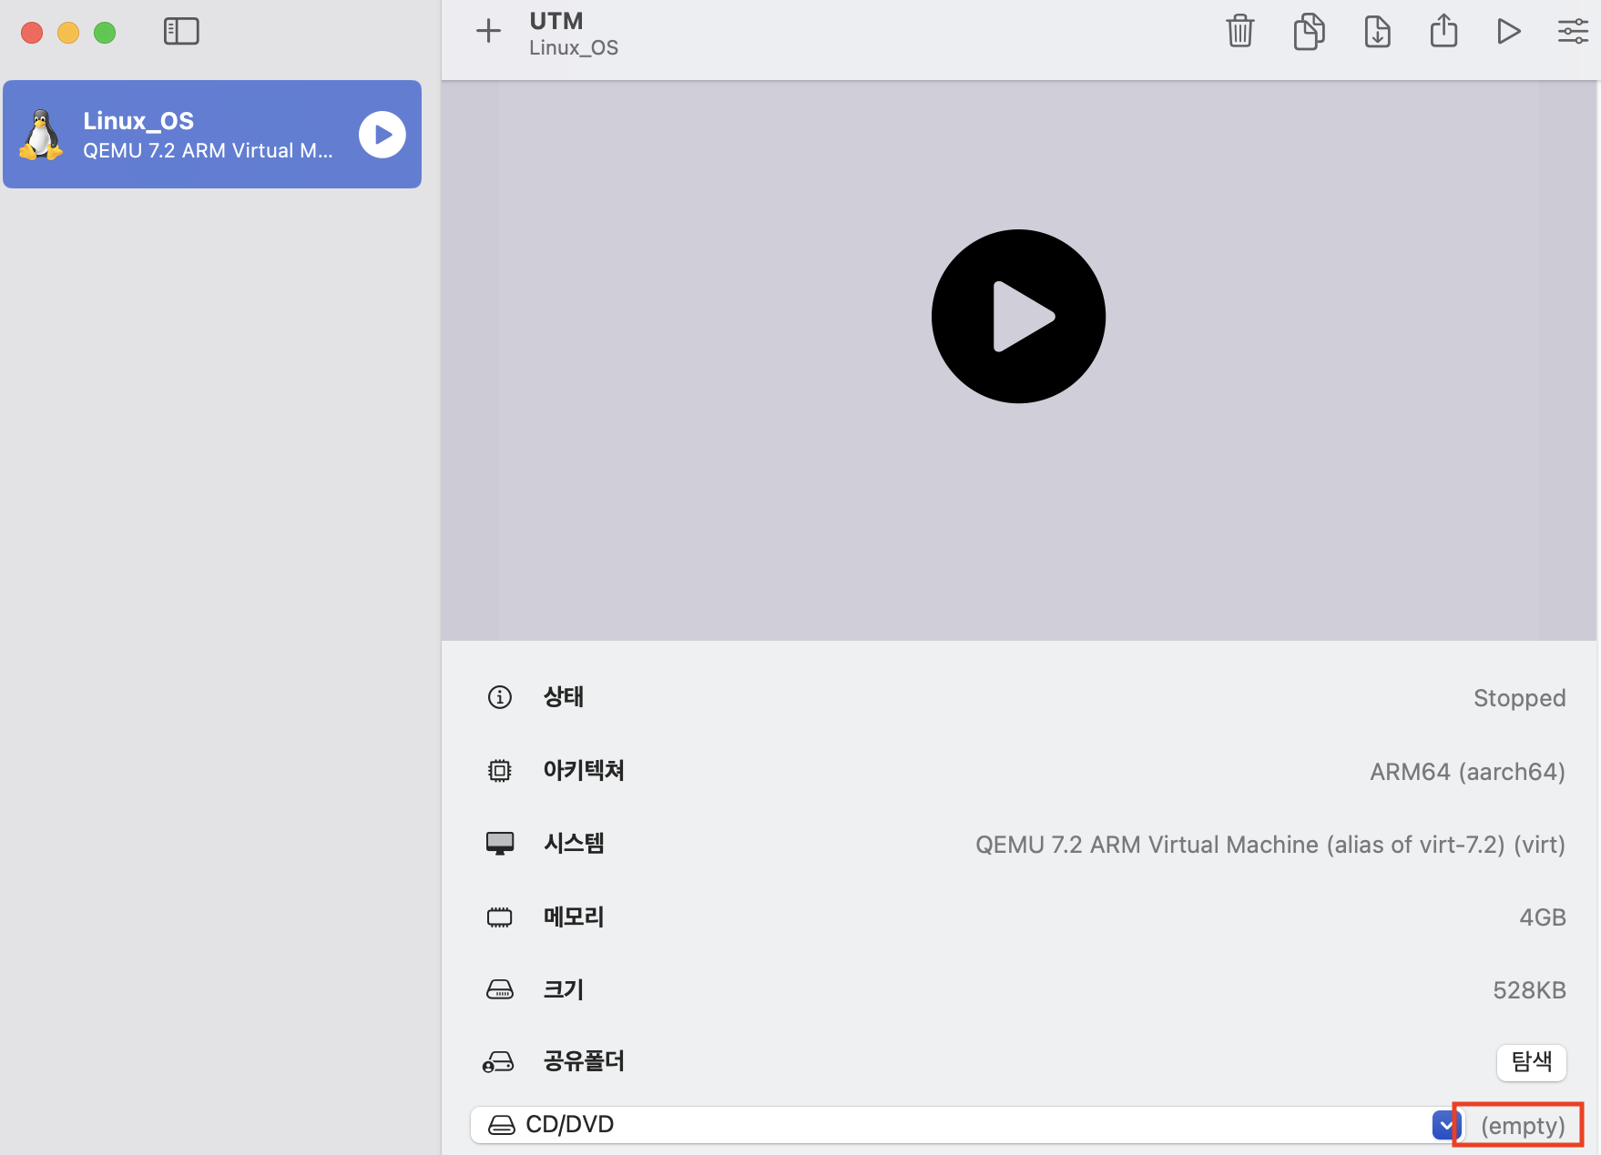The height and width of the screenshot is (1155, 1601).
Task: Click the 탐색 browse button for shared folder
Action: [x=1532, y=1062]
